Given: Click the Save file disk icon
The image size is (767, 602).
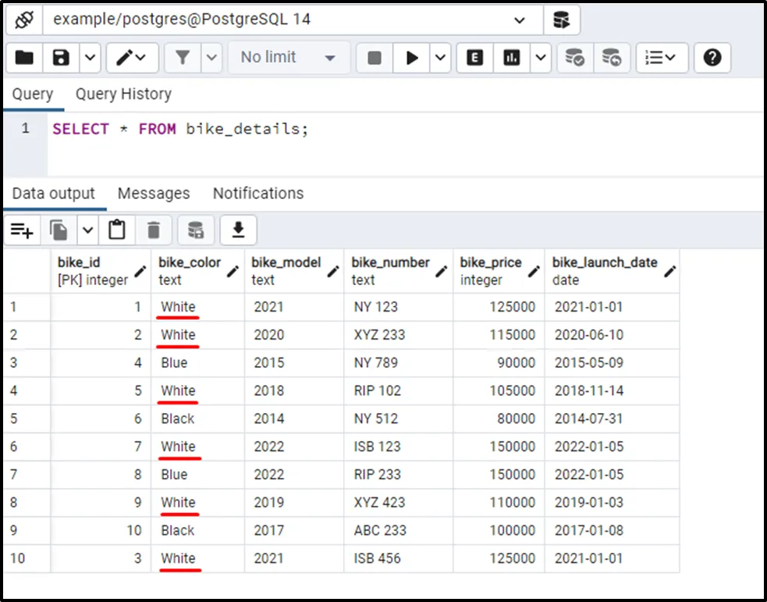Looking at the screenshot, I should pos(61,58).
